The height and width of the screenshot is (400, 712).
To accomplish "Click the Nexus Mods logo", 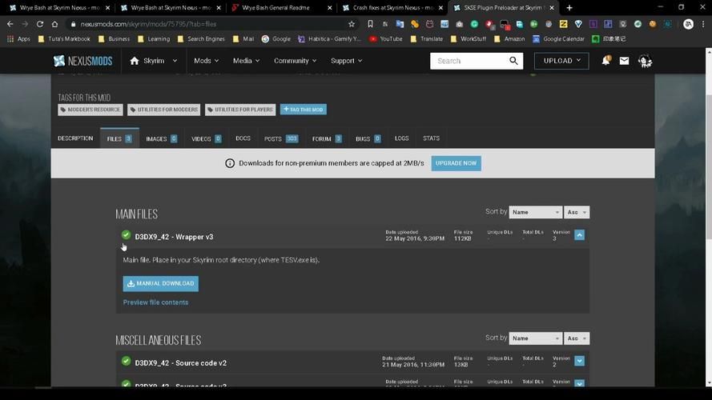I will pyautogui.click(x=84, y=61).
